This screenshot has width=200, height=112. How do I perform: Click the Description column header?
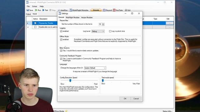(43, 19)
